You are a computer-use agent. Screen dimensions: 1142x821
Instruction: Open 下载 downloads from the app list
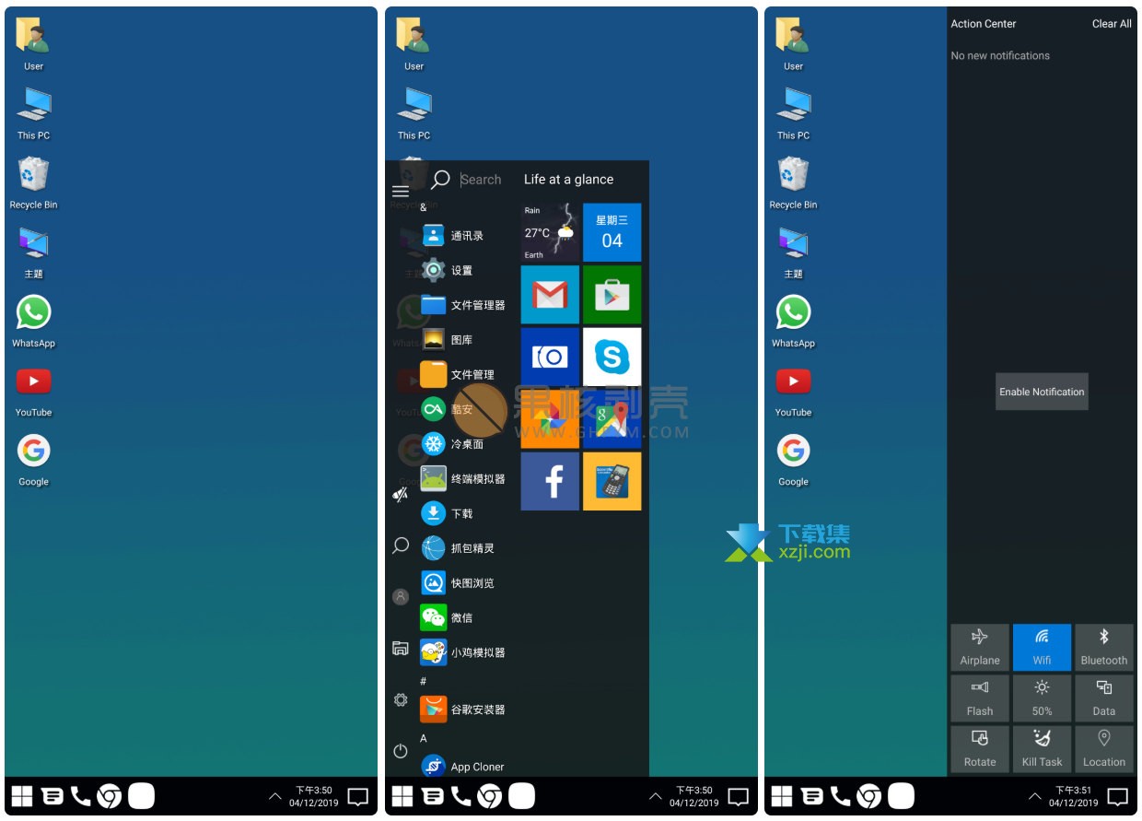(x=448, y=513)
